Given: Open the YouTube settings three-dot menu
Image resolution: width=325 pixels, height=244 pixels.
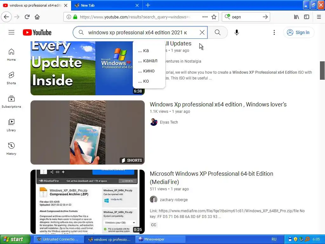Looking at the screenshot, I should 274,32.
